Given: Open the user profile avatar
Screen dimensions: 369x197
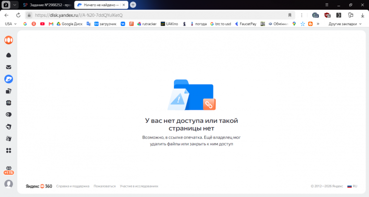Looking at the screenshot, I should tap(9, 184).
